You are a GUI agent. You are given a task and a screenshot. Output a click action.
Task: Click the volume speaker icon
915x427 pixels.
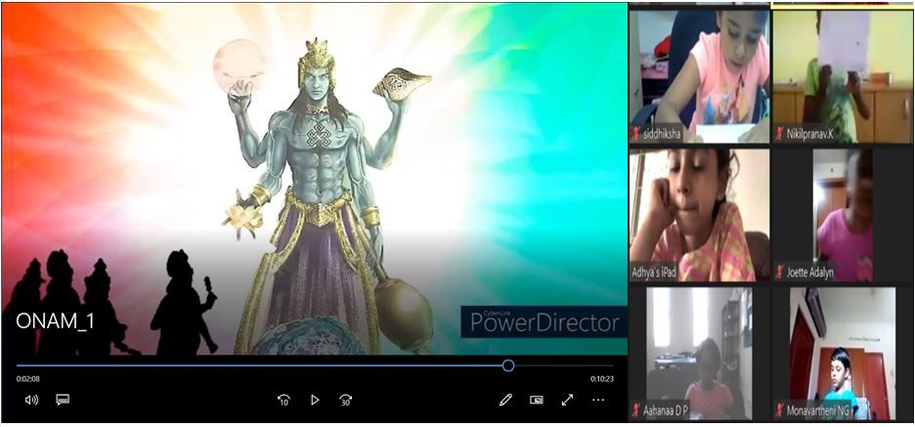[31, 400]
